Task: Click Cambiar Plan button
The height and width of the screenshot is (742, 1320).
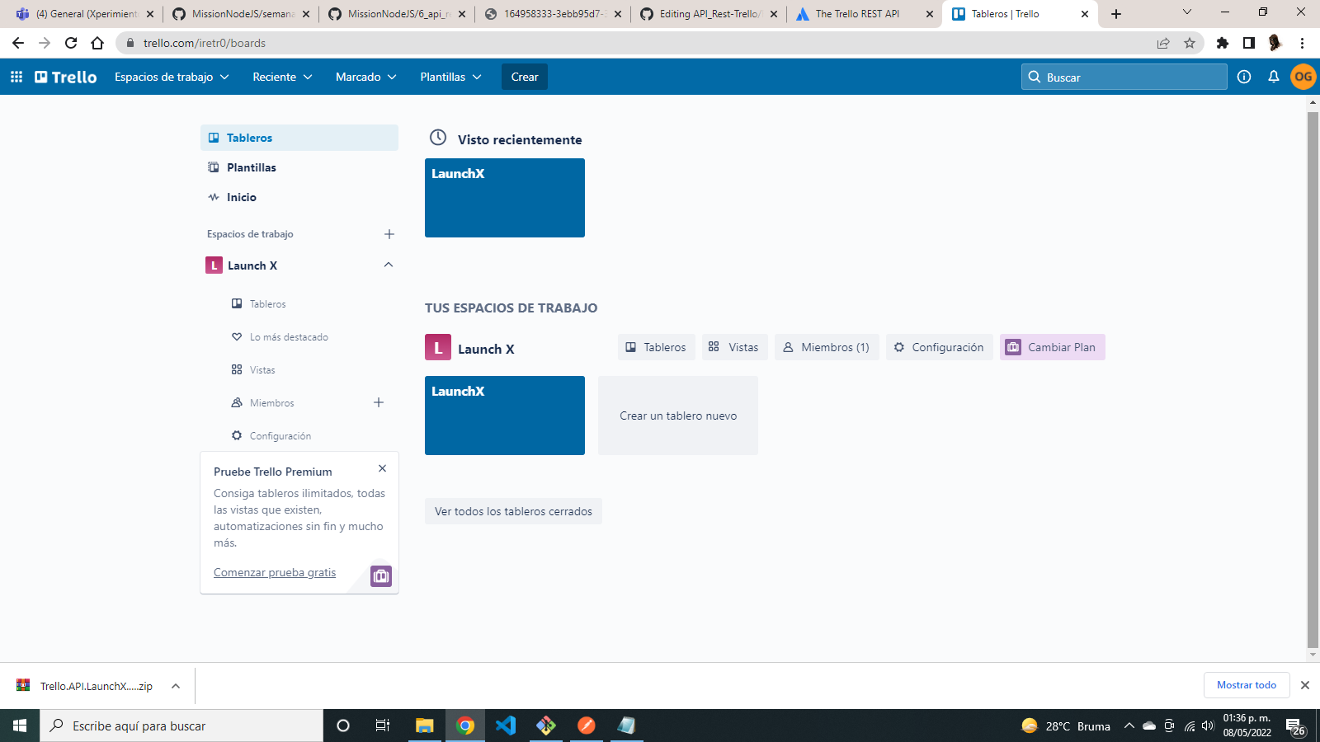Action: click(x=1052, y=347)
